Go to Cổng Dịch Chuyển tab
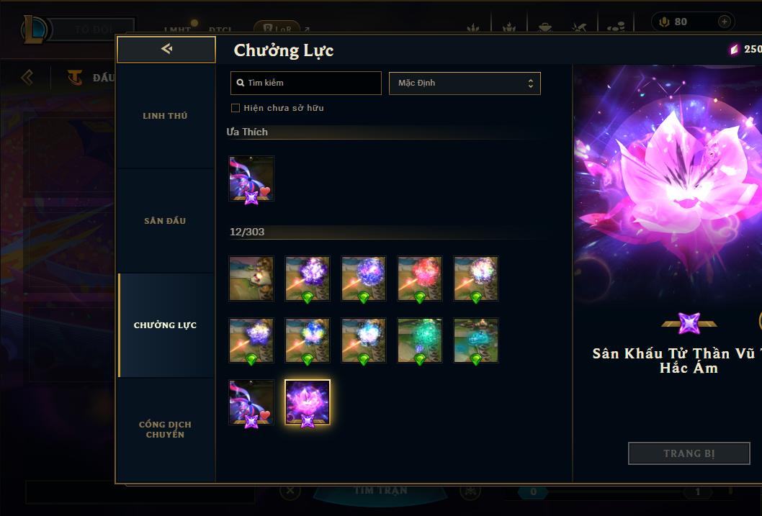 point(165,430)
